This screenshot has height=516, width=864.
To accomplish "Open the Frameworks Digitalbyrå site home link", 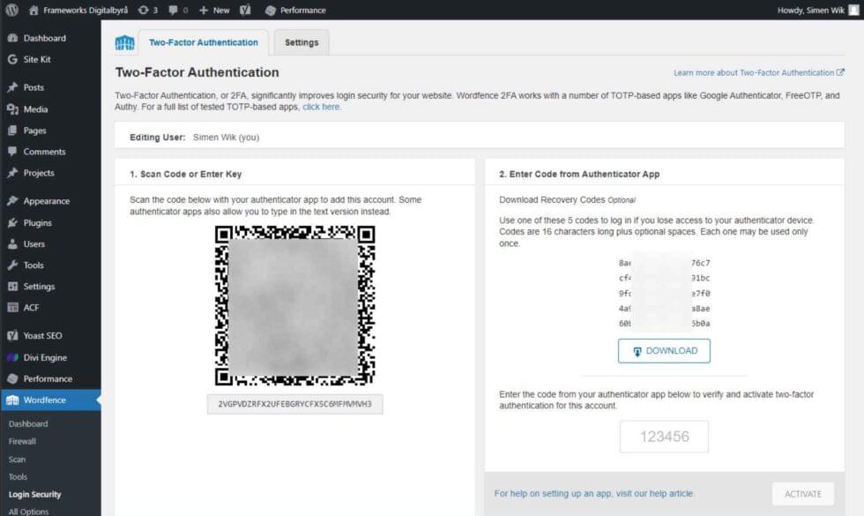I will pos(78,10).
